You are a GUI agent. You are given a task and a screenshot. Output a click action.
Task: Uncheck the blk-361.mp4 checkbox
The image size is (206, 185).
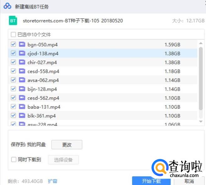[13, 116]
